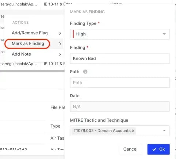
Task: Click the horizontal scrollbar under the table
Action: point(32,71)
